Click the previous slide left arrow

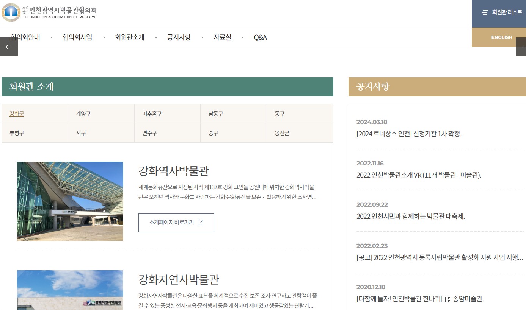9,47
